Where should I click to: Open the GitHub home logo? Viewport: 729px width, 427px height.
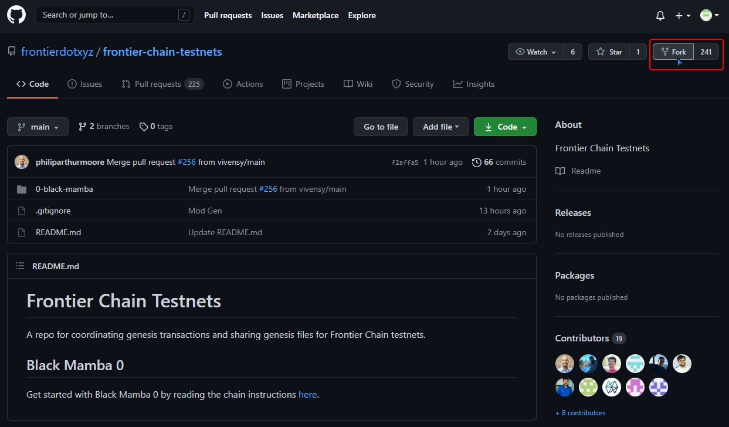[x=16, y=15]
